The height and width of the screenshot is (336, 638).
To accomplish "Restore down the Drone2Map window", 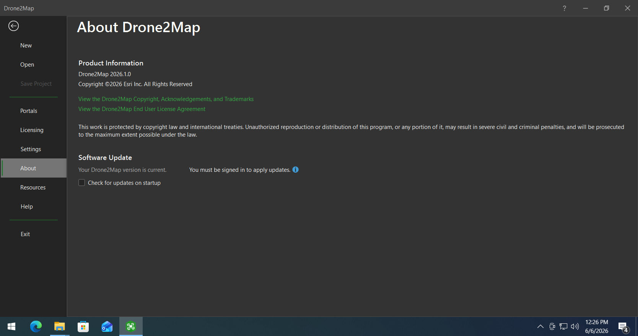I will 606,8.
